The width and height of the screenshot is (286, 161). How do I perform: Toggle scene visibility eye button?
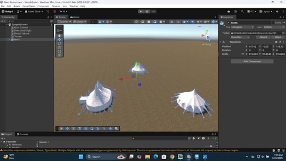[x=192, y=22]
